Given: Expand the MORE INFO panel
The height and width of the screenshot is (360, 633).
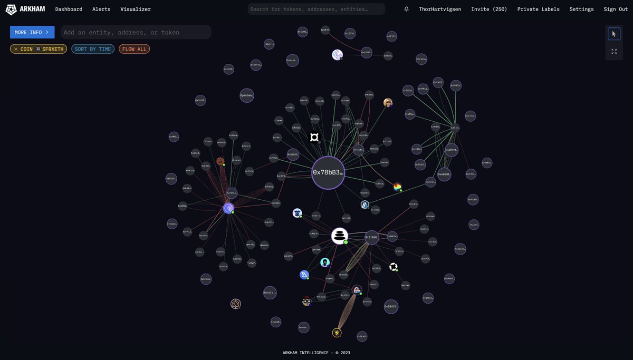Looking at the screenshot, I should click(32, 32).
